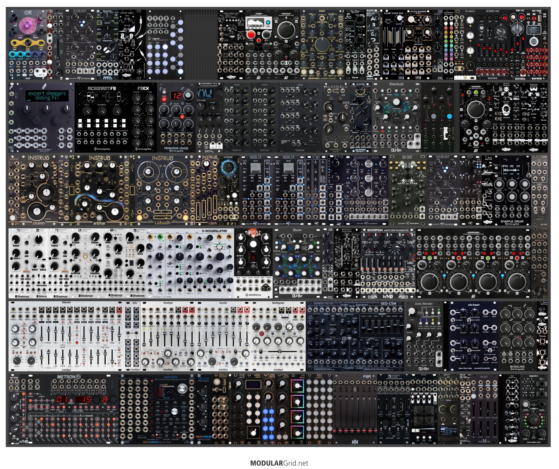Select the Gamut Repetitor module
559x469 pixels.
click(x=231, y=45)
